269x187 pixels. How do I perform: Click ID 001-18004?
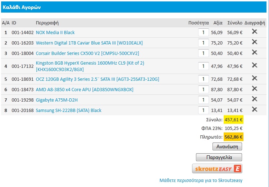[22, 53]
